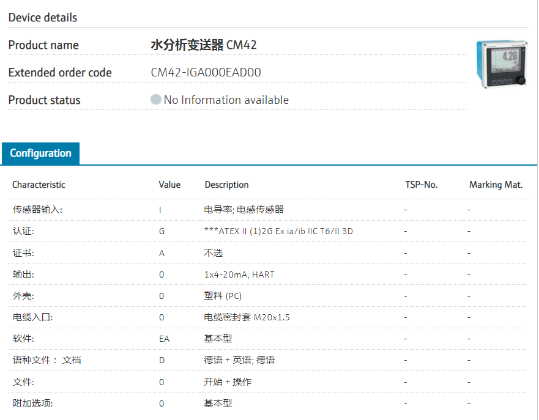Click the 开始 + 操作 description text
Image resolution: width=539 pixels, height=420 pixels.
tap(228, 382)
